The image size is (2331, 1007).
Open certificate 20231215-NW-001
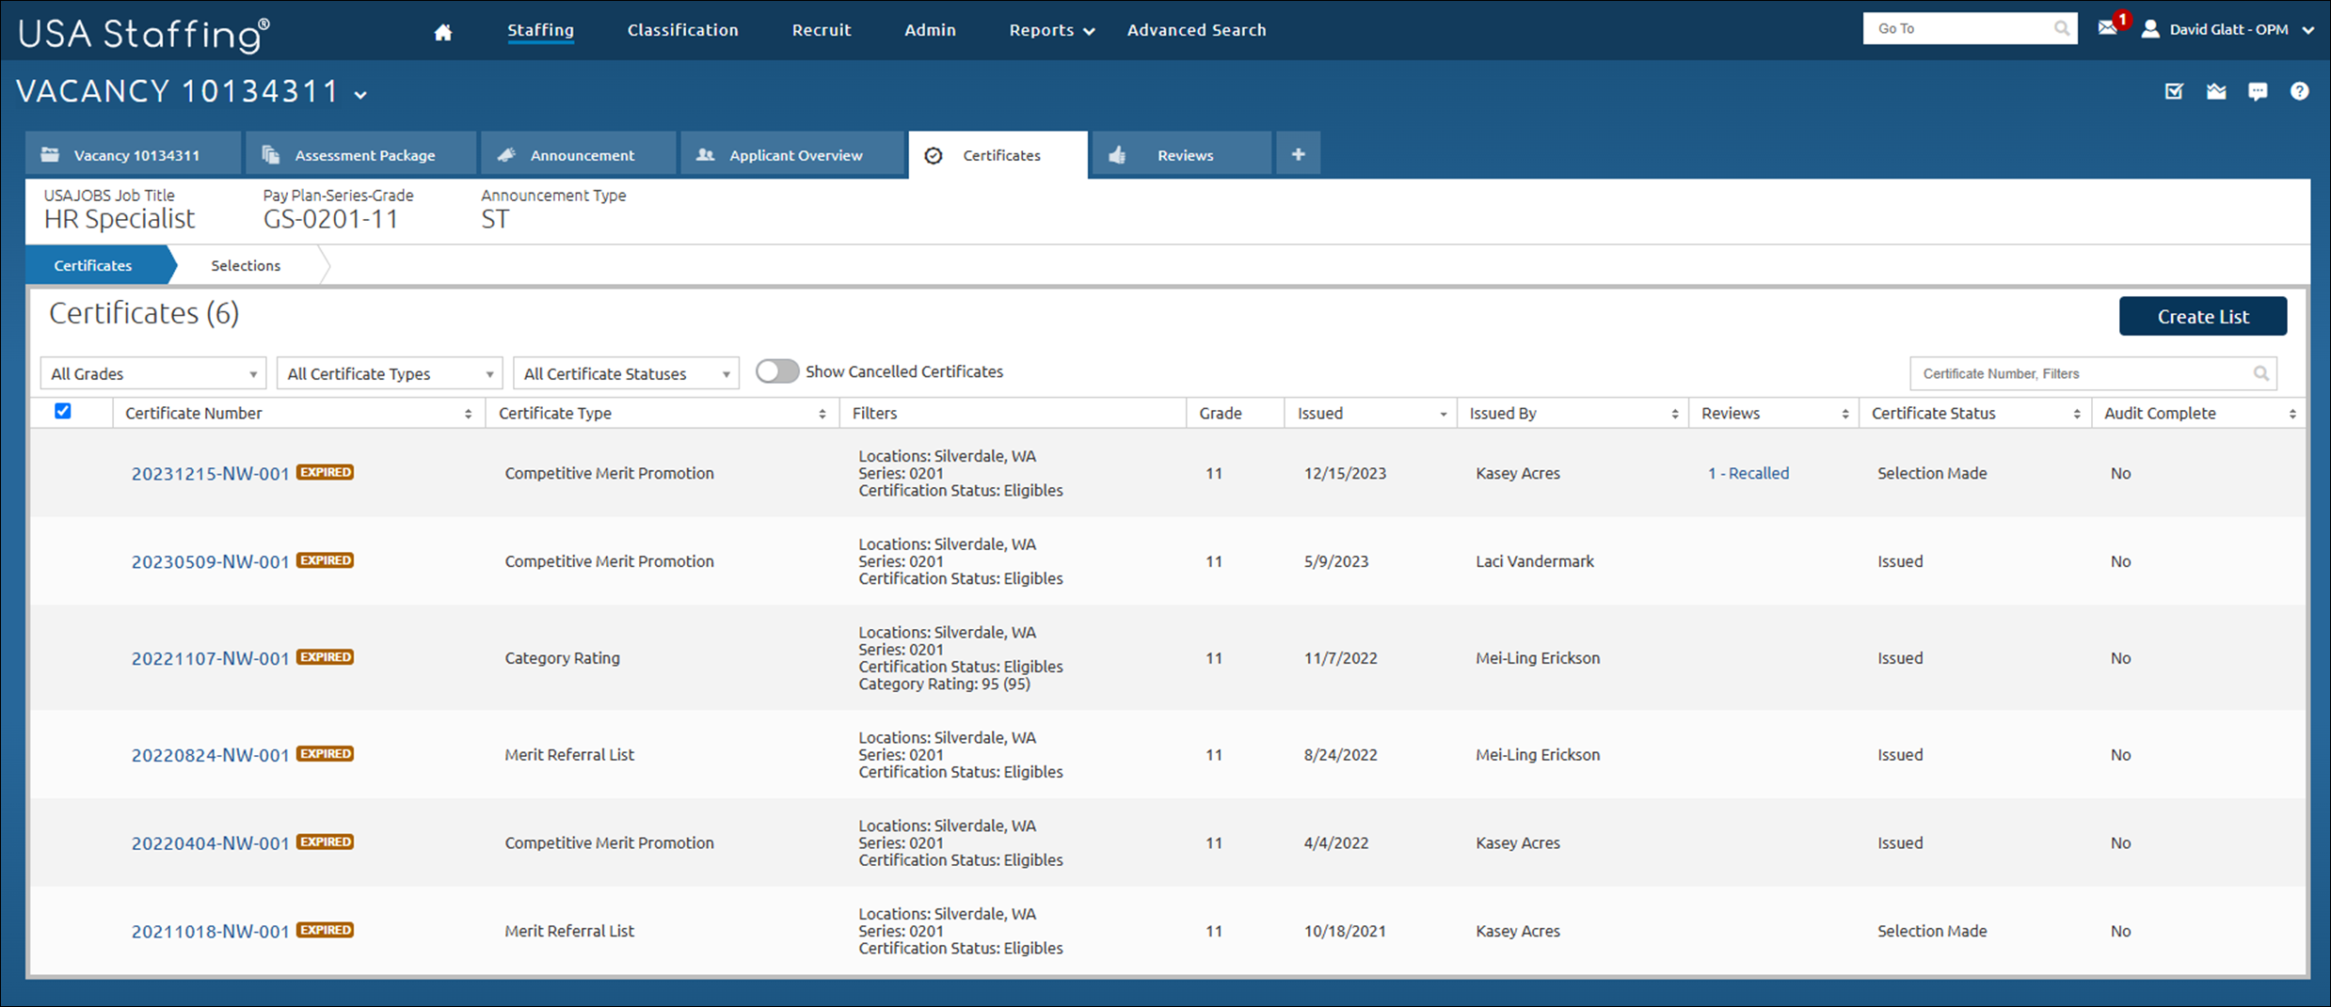[209, 473]
